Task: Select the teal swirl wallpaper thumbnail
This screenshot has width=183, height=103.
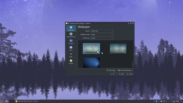Action: (118, 48)
